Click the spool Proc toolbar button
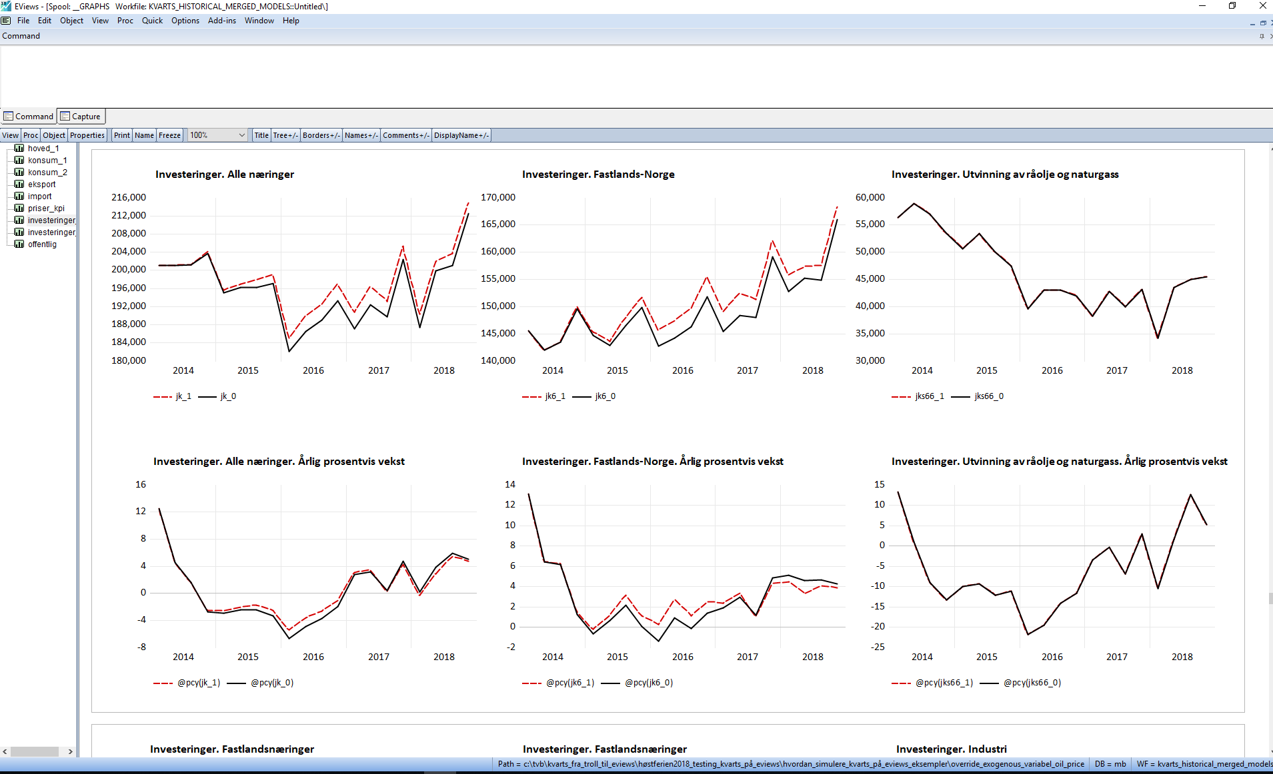 31,135
